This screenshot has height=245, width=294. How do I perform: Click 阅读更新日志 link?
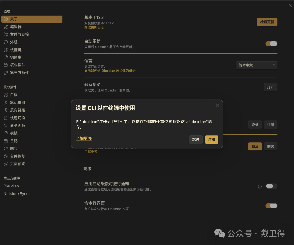[x=94, y=28]
